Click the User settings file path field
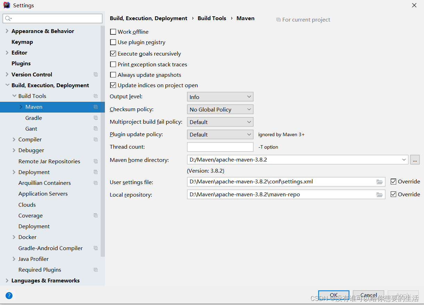424x305 pixels. pos(286,182)
